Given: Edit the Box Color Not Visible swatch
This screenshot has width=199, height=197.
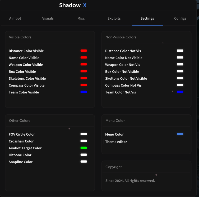Looking at the screenshot, I should tap(180, 71).
